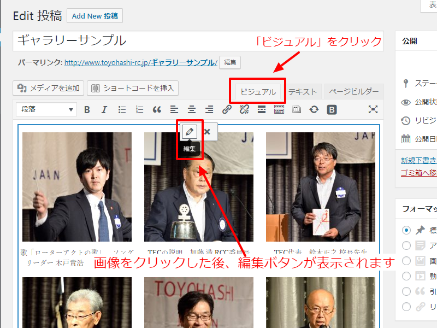
Task: Click the remove link icon
Action: 244,109
